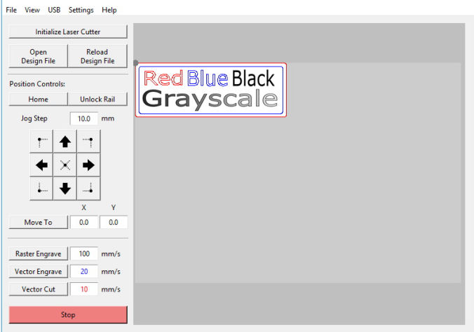Click Initialize Laser Cutter button

68,32
